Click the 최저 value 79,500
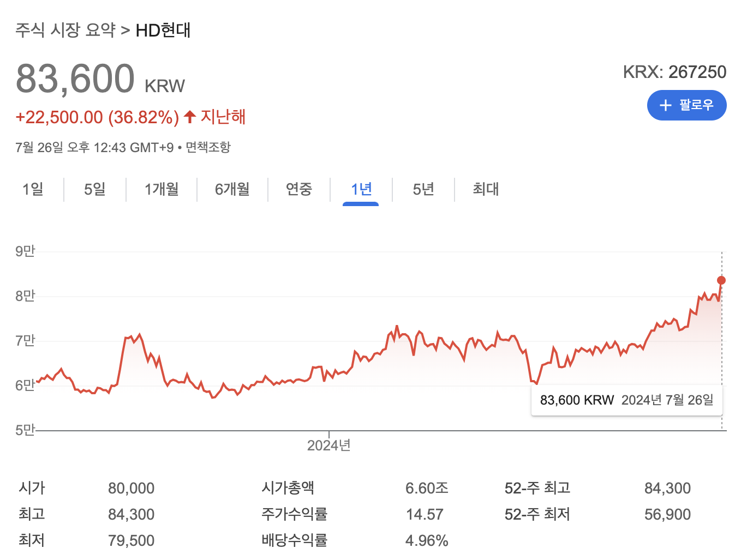 point(131,540)
